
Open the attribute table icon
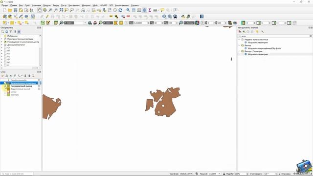tap(134, 10)
